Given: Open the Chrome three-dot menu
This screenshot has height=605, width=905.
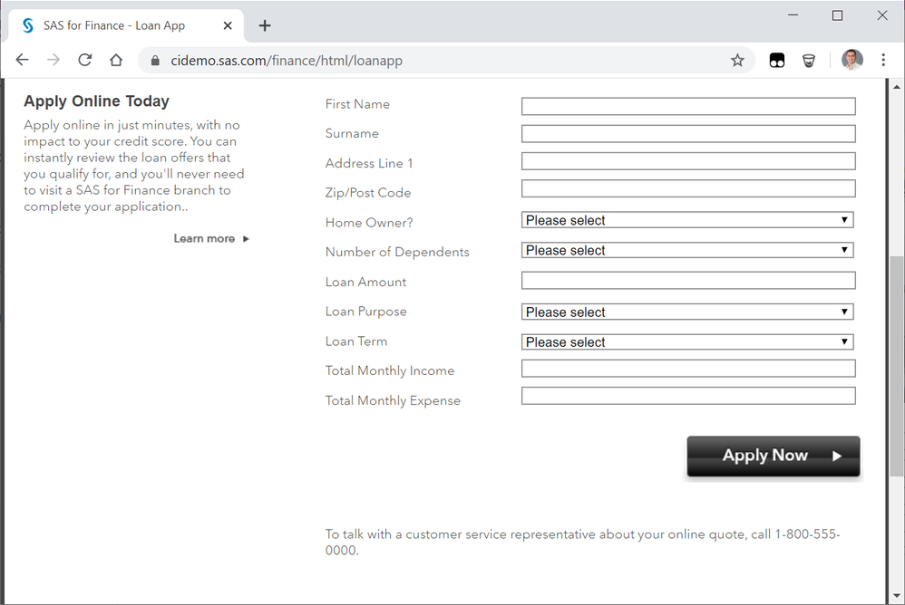Looking at the screenshot, I should click(882, 60).
